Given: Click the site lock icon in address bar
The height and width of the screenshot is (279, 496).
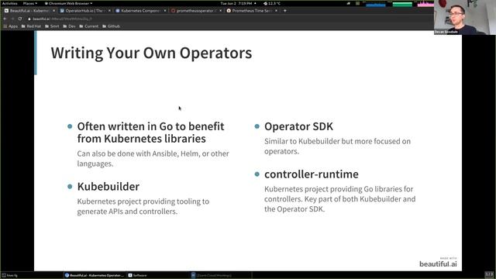Looking at the screenshot, I should coord(29,19).
